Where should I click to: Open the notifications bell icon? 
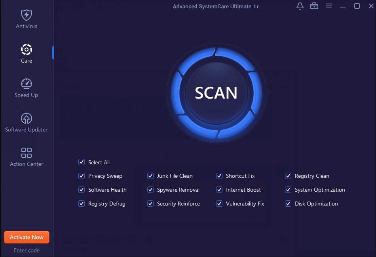click(300, 6)
